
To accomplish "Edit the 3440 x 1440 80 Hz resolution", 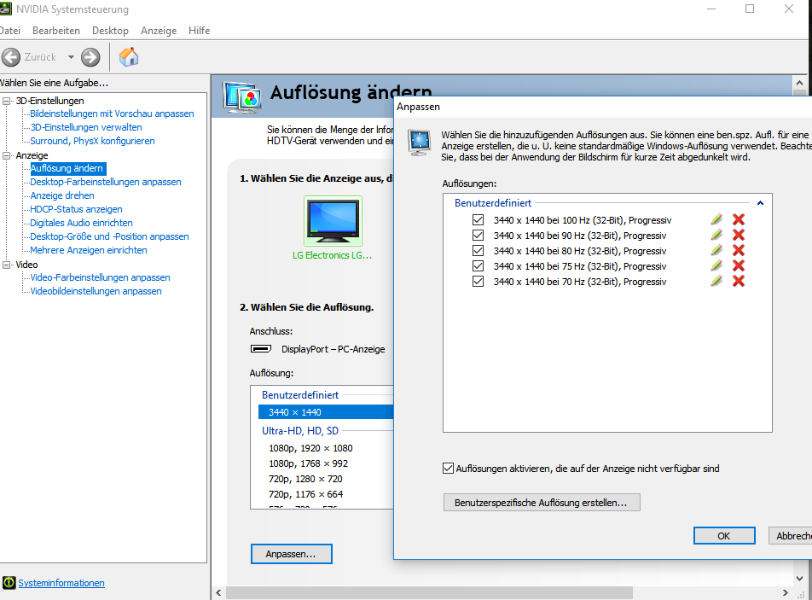I will (716, 250).
